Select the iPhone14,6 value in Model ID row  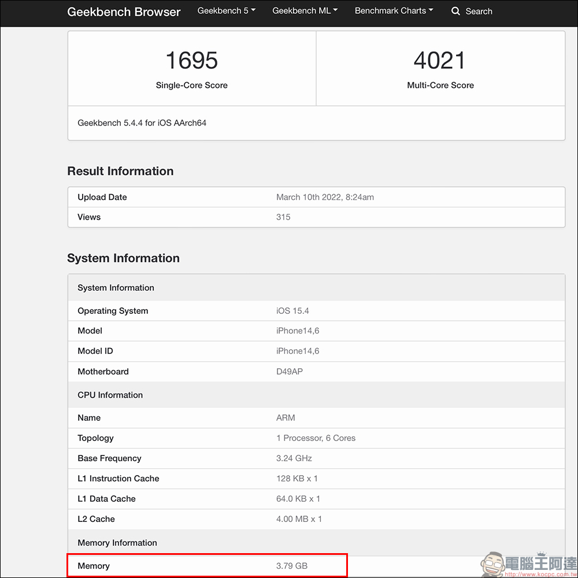coord(298,351)
